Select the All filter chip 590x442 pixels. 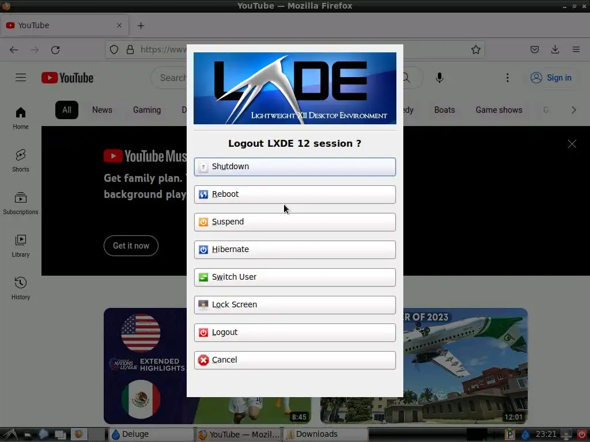67,110
